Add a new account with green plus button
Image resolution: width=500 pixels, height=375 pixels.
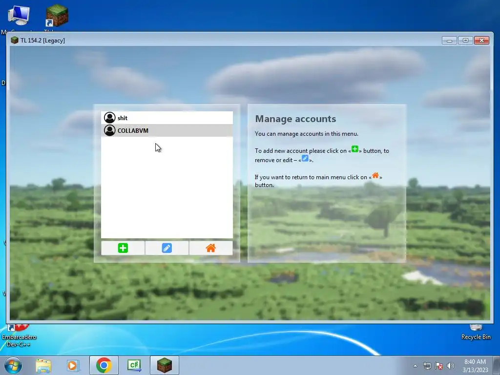[x=123, y=248]
